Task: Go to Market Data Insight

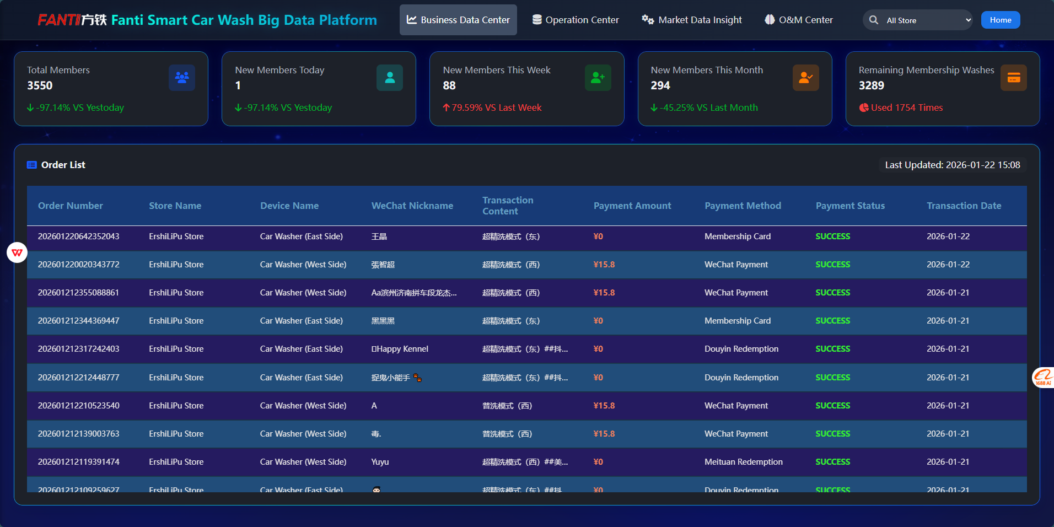Action: (692, 20)
